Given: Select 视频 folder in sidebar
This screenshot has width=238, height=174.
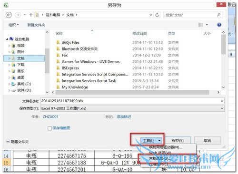Looking at the screenshot, I should click(20, 46).
